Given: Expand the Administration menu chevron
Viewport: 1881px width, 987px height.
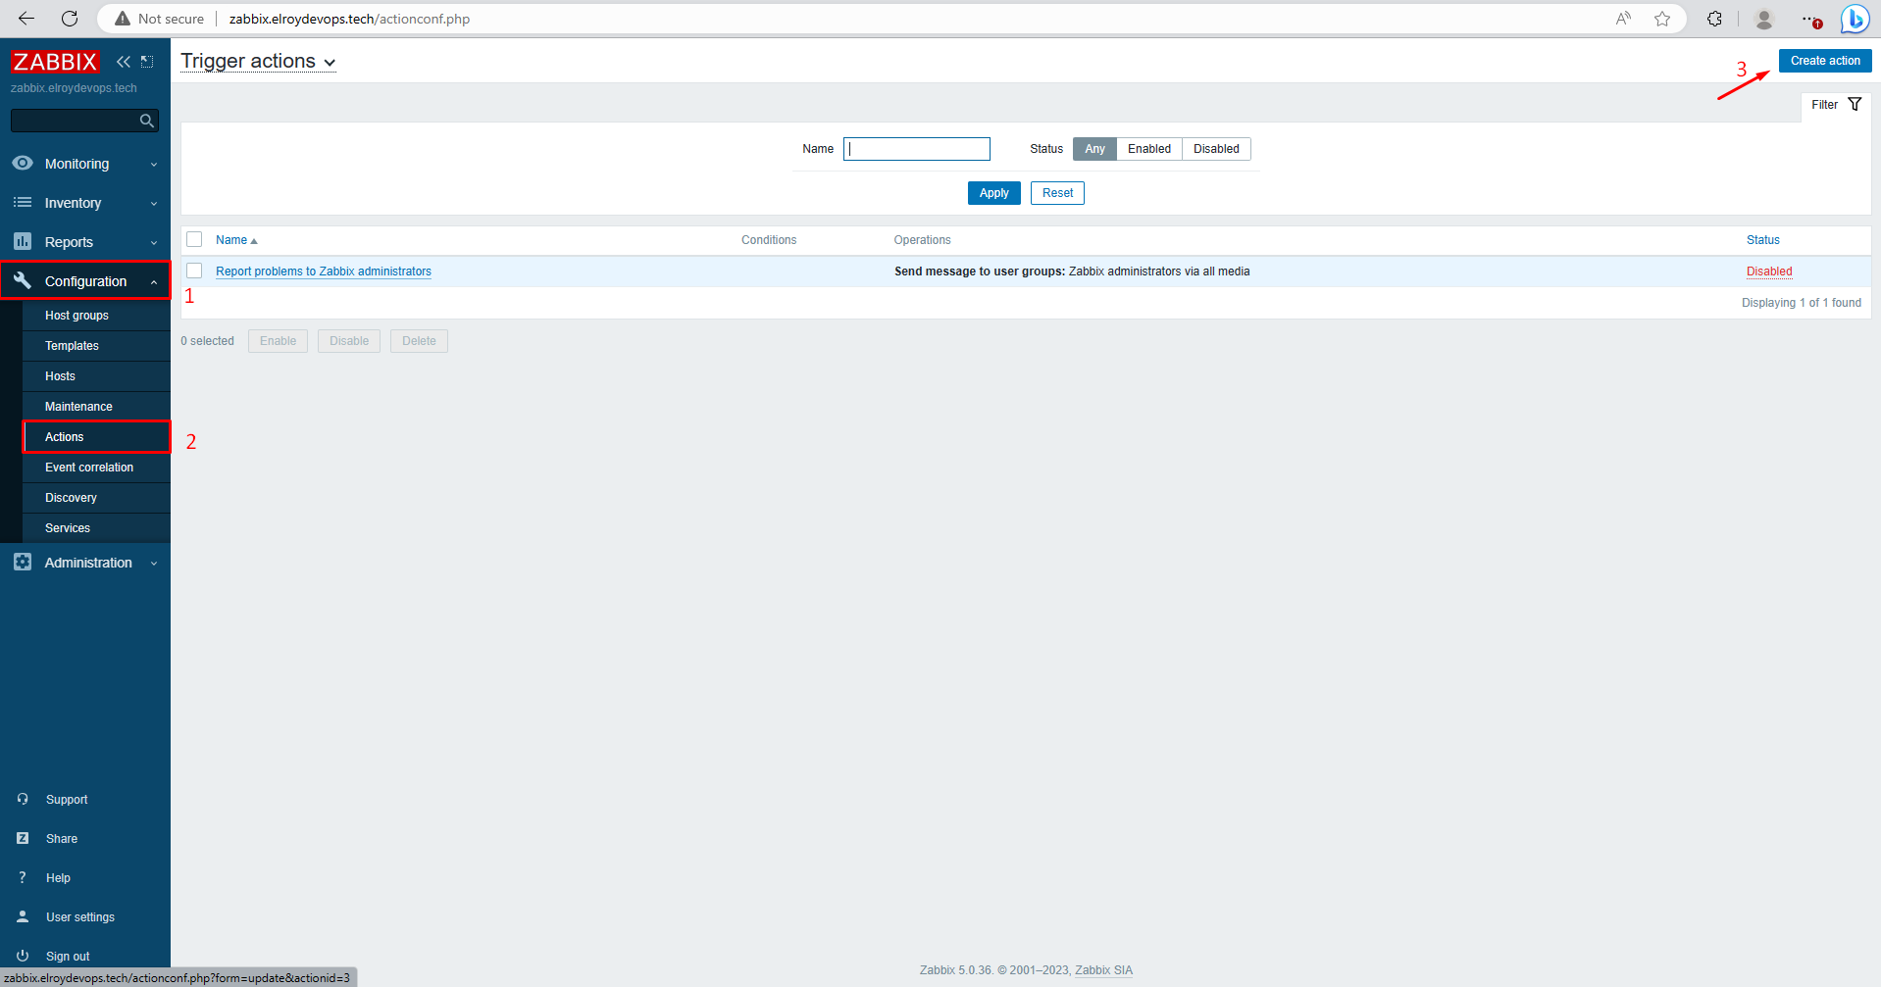Looking at the screenshot, I should (x=154, y=563).
